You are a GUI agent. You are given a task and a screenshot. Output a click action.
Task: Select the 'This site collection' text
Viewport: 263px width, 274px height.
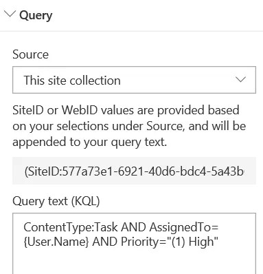tap(72, 81)
